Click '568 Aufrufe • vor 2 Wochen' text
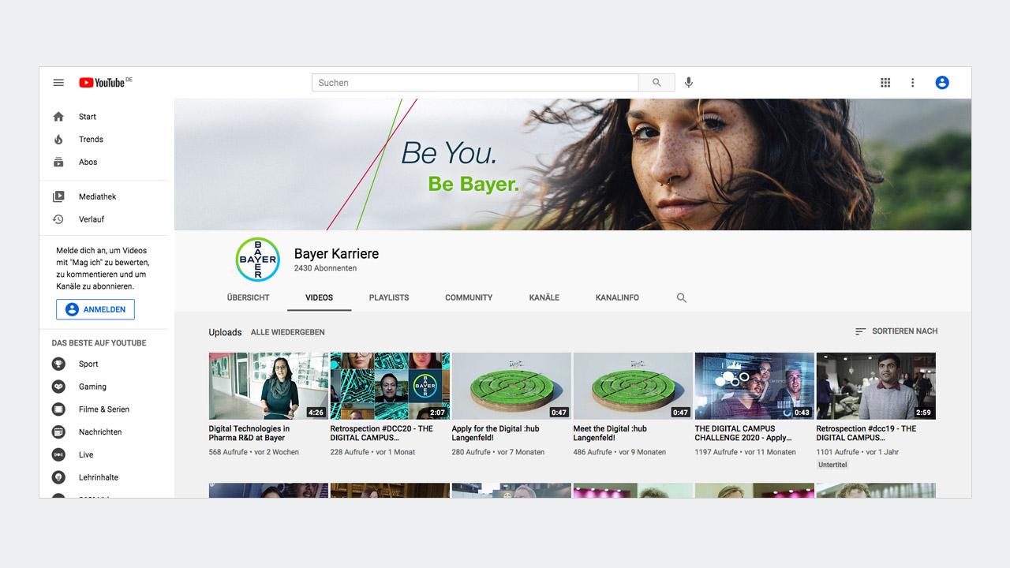Image resolution: width=1010 pixels, height=568 pixels. 254,453
